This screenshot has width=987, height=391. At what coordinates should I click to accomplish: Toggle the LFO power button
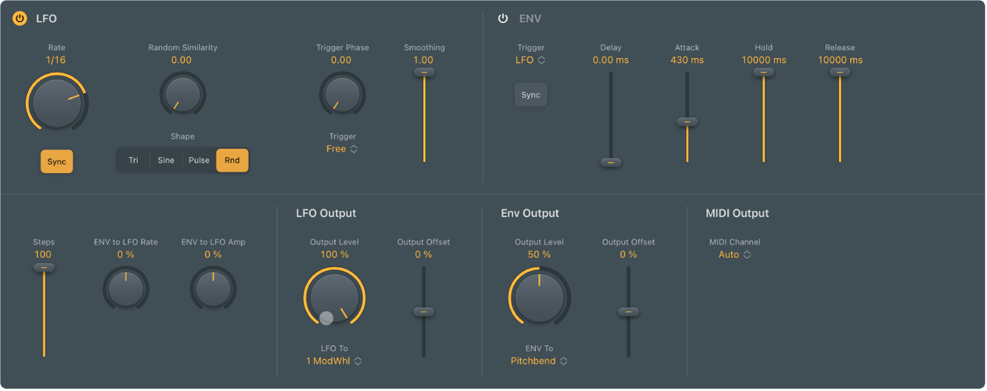[20, 19]
